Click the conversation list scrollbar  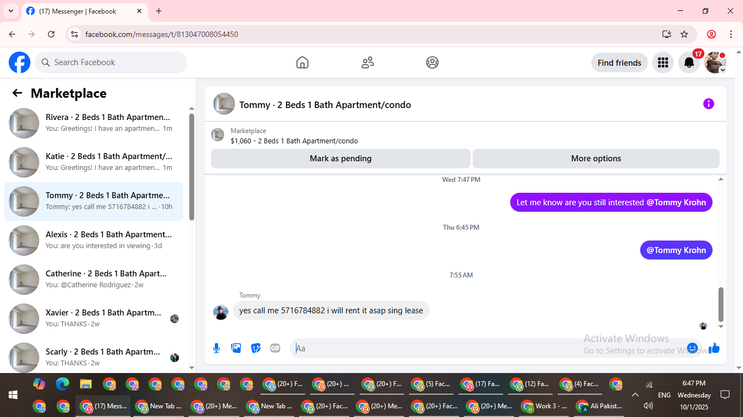point(191,167)
